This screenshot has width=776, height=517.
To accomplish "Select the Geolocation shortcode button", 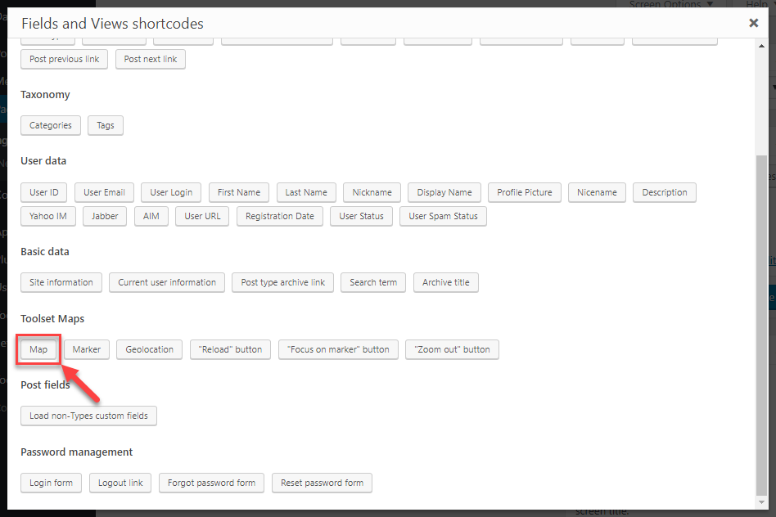I will click(150, 349).
